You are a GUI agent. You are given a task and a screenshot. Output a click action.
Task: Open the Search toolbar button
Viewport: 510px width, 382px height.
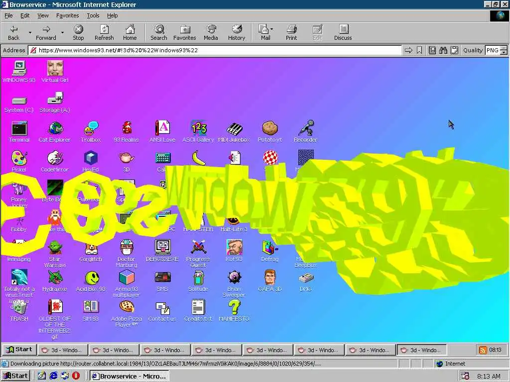(x=159, y=32)
